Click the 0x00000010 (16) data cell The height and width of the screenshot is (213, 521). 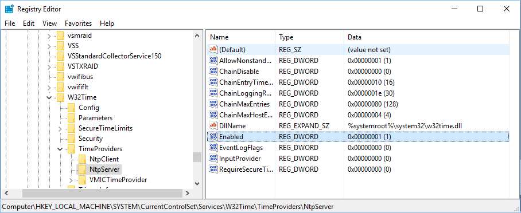click(371, 82)
